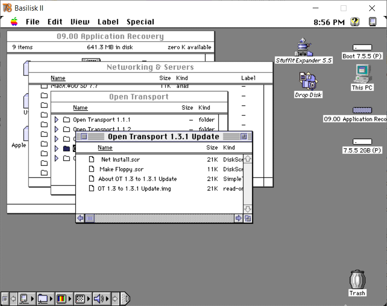
Task: Collapse the Control Strip using its end tab
Action: [x=125, y=299]
